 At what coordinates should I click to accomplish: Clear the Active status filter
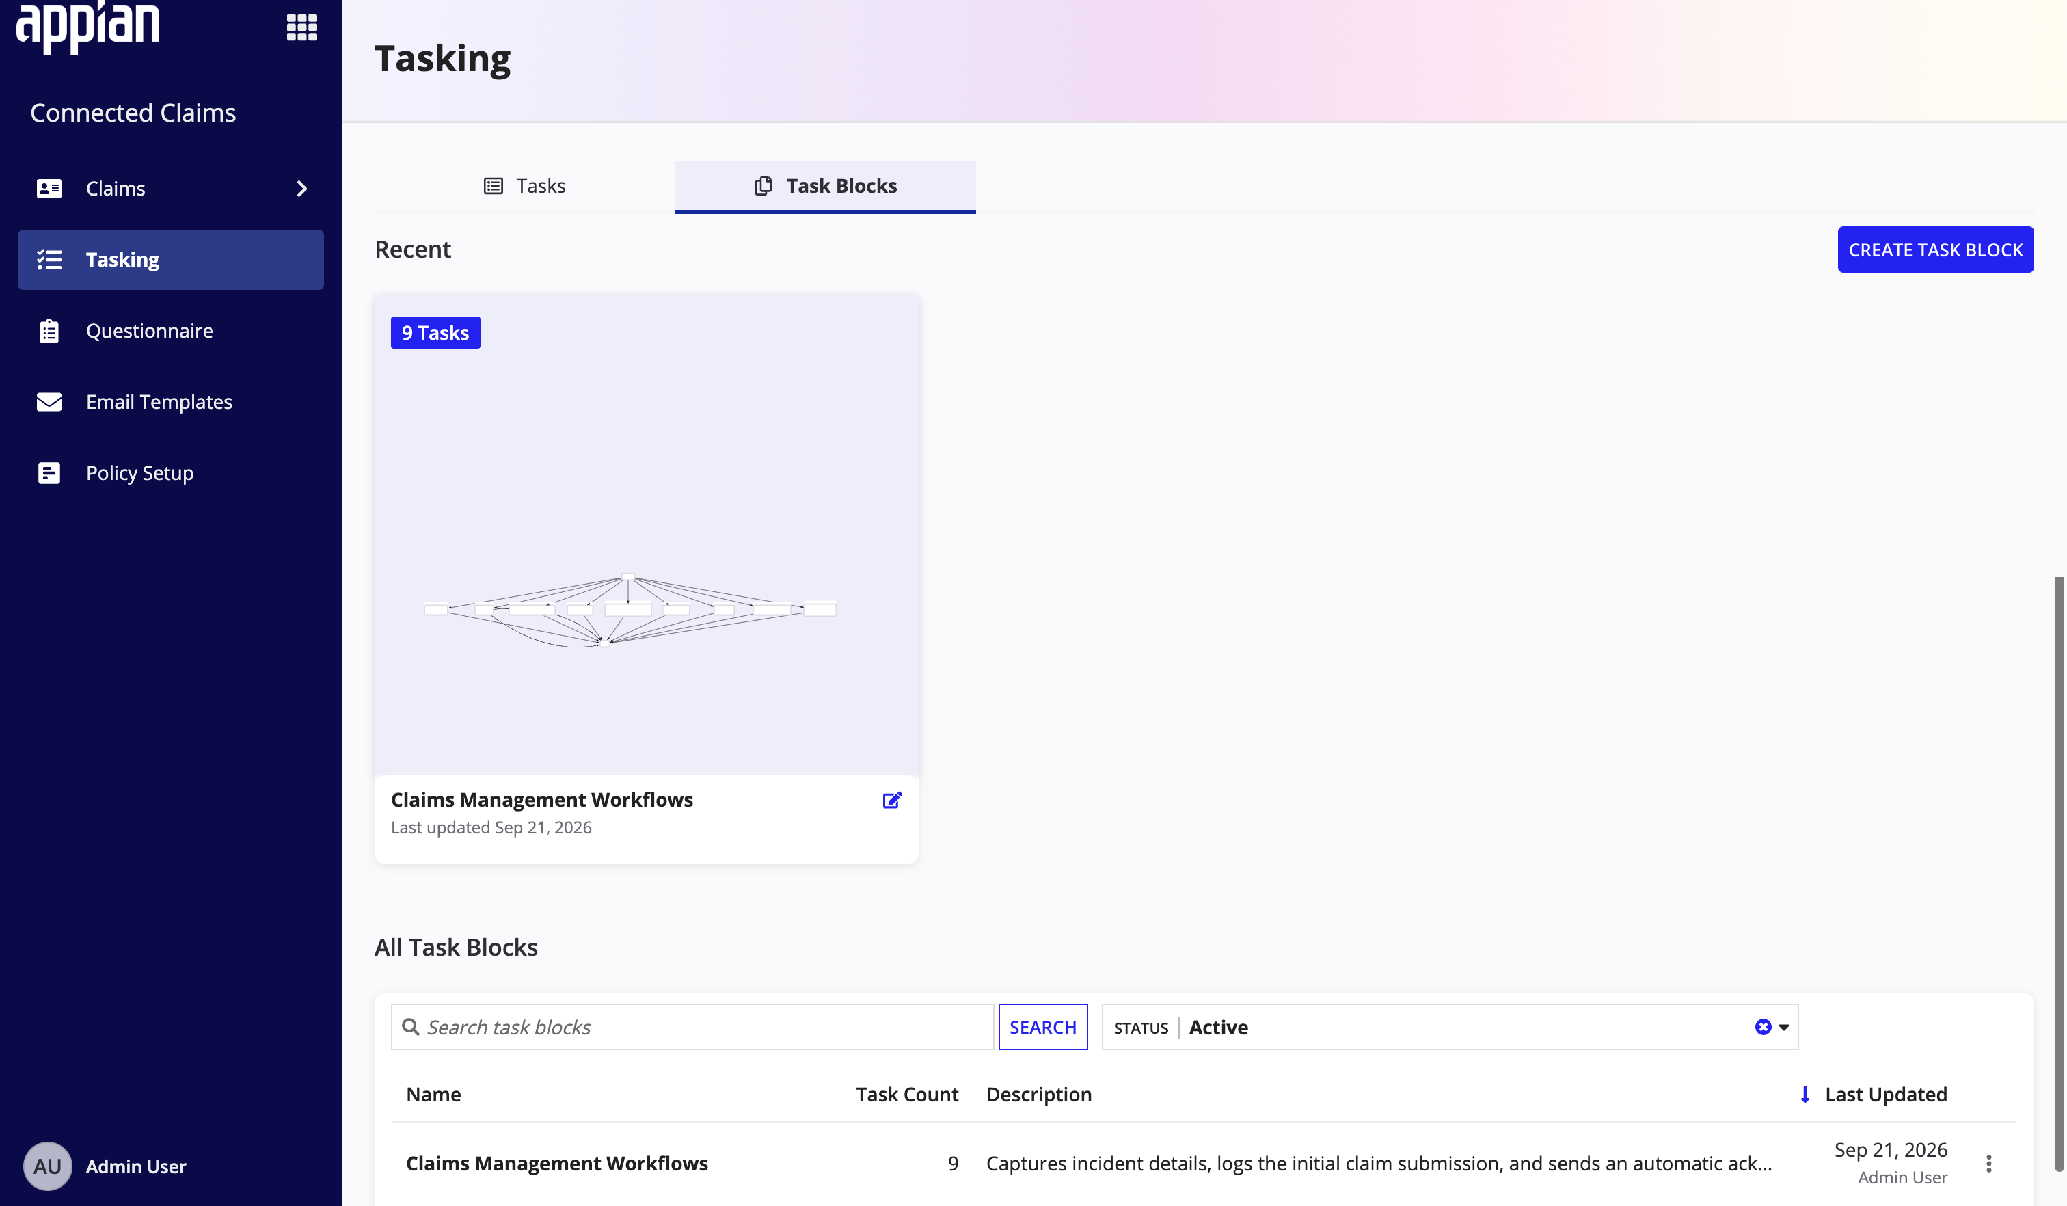coord(1763,1027)
